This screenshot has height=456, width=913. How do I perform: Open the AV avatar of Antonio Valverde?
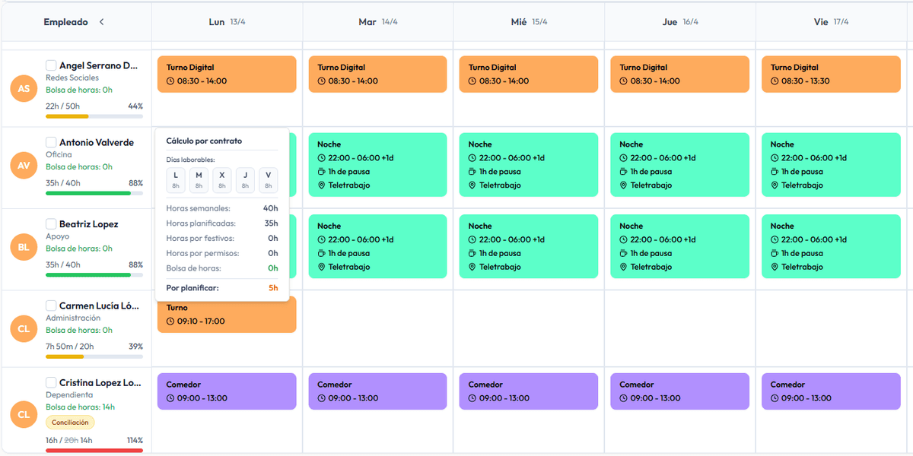(x=24, y=164)
